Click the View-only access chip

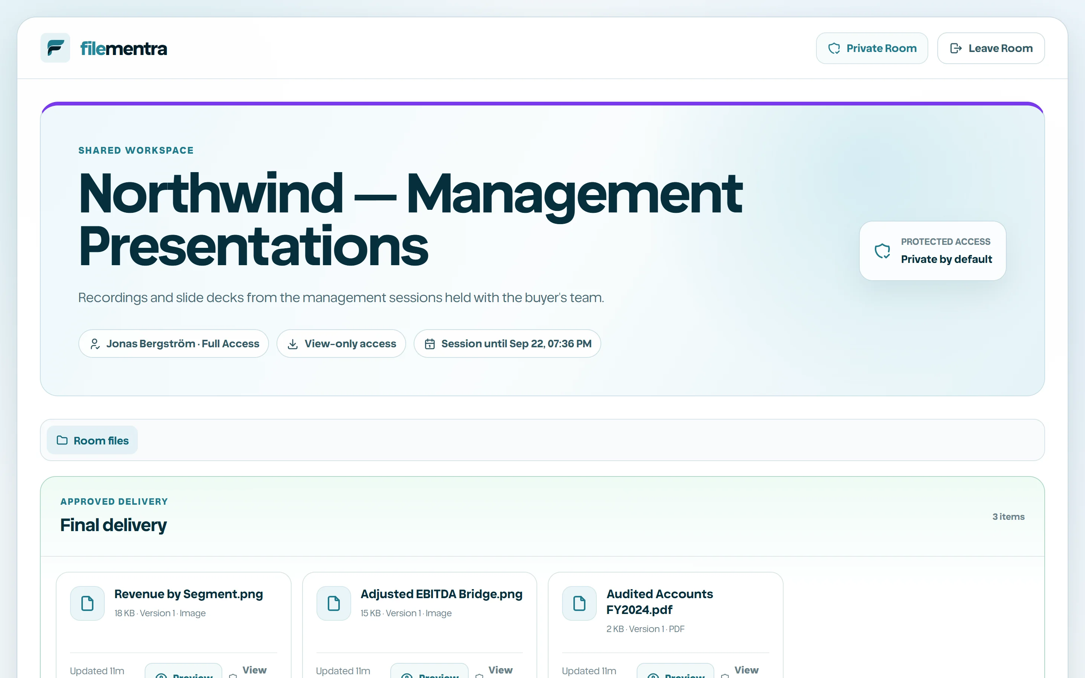tap(341, 344)
